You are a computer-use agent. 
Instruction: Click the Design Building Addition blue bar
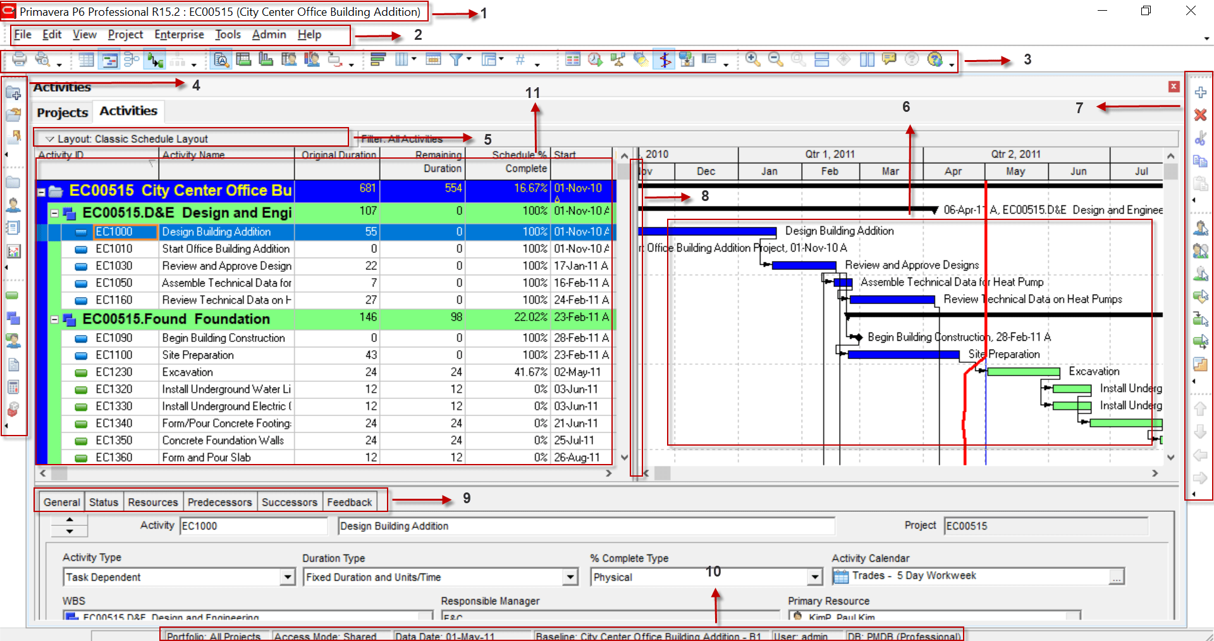click(x=707, y=231)
